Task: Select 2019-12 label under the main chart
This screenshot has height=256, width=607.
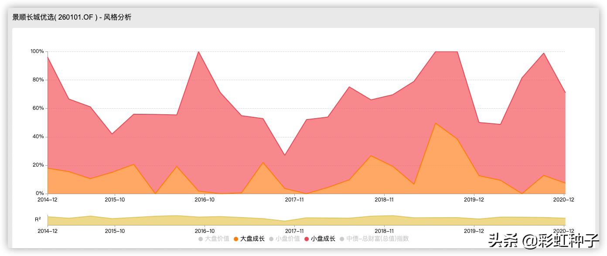Action: point(474,200)
